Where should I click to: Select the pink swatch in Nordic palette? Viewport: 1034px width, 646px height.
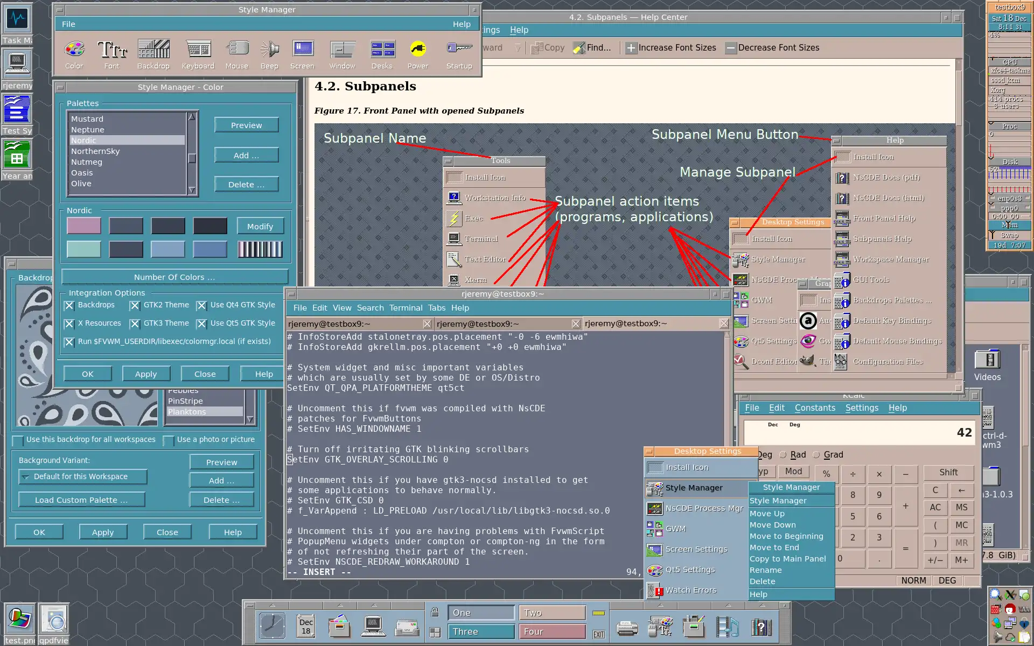coord(84,226)
